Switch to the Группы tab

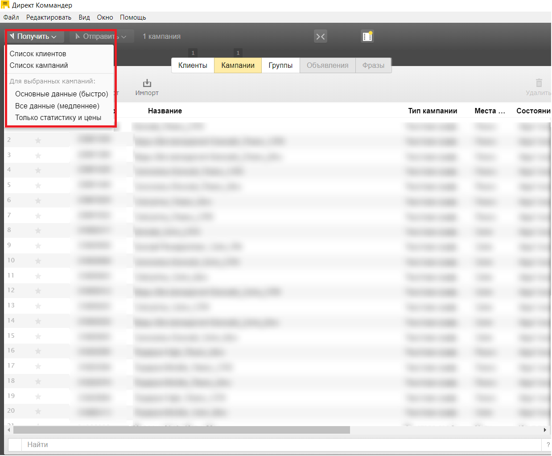(280, 65)
